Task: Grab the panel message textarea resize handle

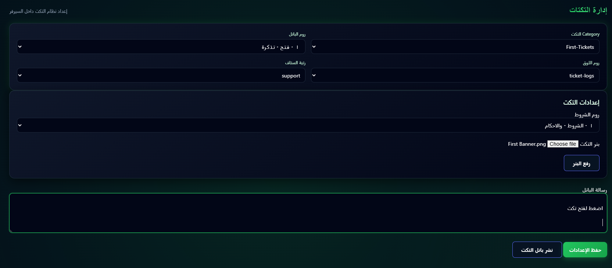Action: click(11, 231)
